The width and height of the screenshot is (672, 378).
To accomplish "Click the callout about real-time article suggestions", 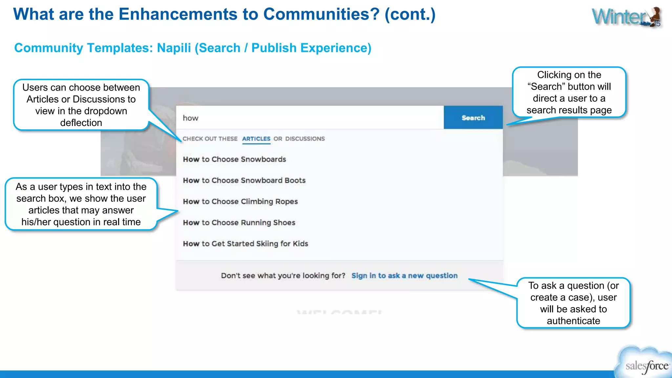I will 81,204.
